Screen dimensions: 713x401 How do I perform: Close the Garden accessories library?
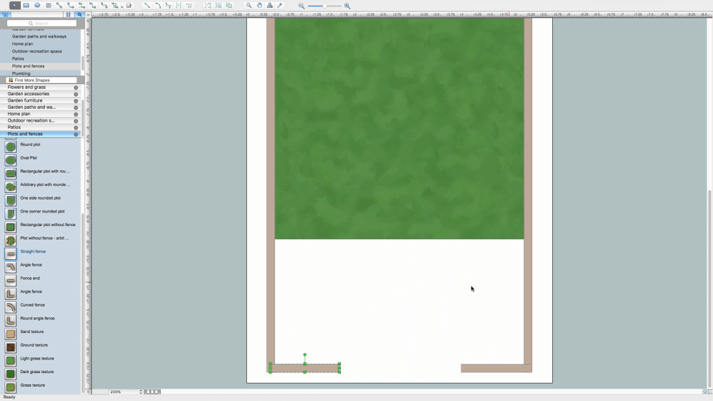tap(76, 94)
